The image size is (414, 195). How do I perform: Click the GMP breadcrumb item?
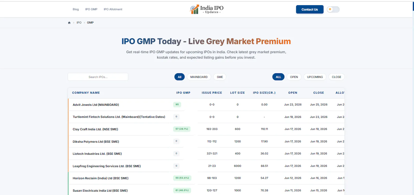point(90,23)
